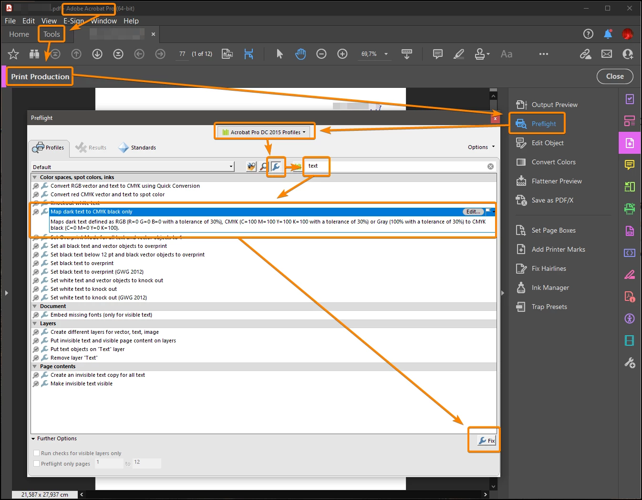The width and height of the screenshot is (642, 500).
Task: Open Set Page Boxes
Action: click(546, 230)
